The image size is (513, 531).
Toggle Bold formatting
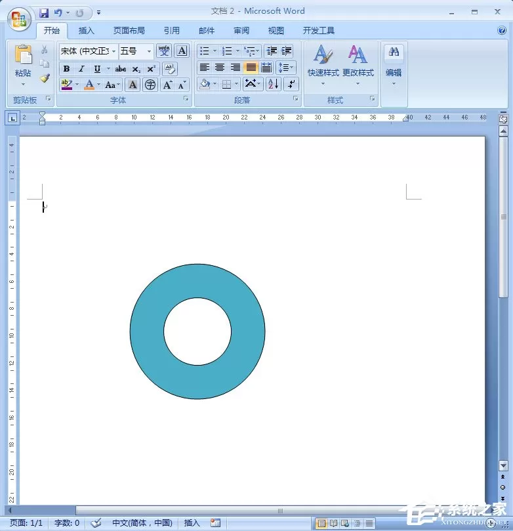tap(67, 69)
